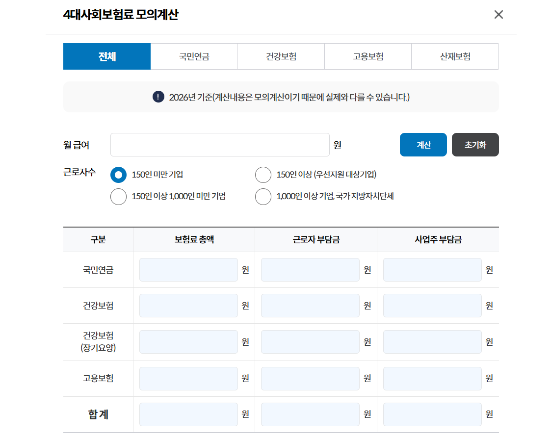This screenshot has width=551, height=438.
Task: Click the 월 급여 salary input field
Action: (x=220, y=145)
